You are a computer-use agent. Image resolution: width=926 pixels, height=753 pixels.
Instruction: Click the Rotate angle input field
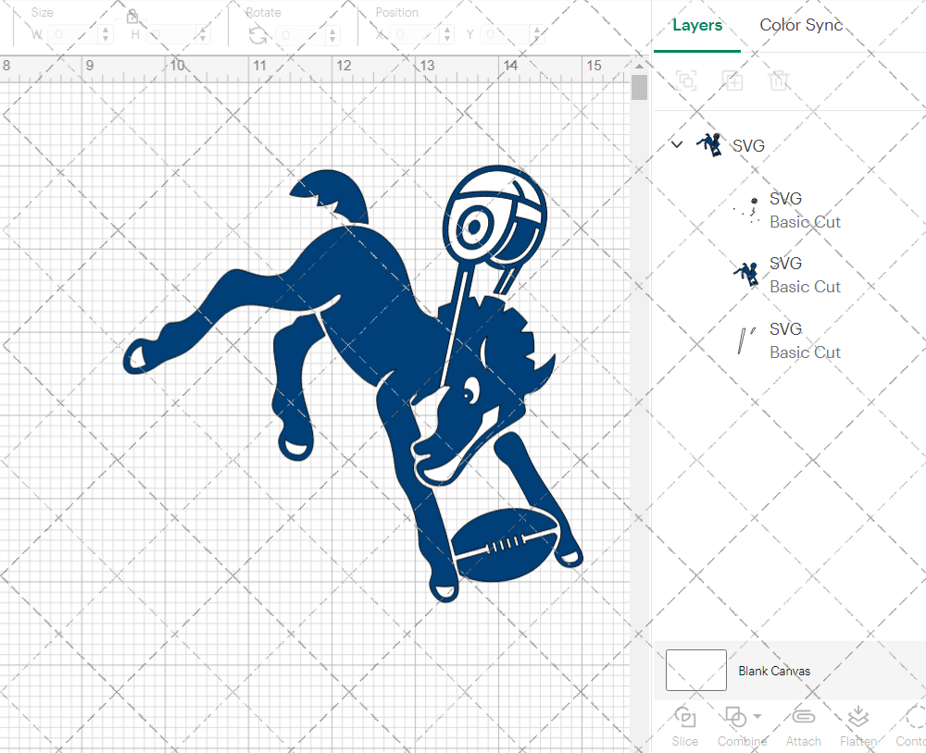[300, 35]
